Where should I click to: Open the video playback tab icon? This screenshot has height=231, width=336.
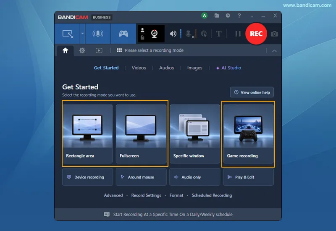click(99, 50)
